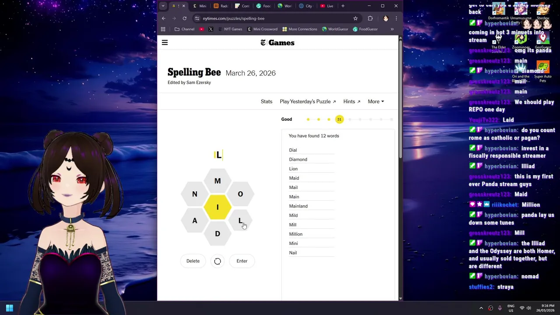The width and height of the screenshot is (560, 315).
Task: Go back with the browser back arrow
Action: point(164,18)
